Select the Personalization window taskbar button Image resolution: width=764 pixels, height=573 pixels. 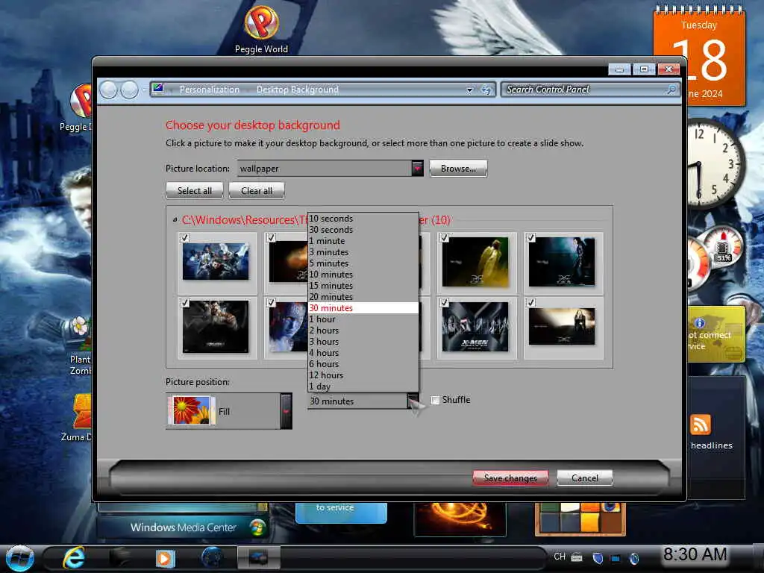coord(258,558)
